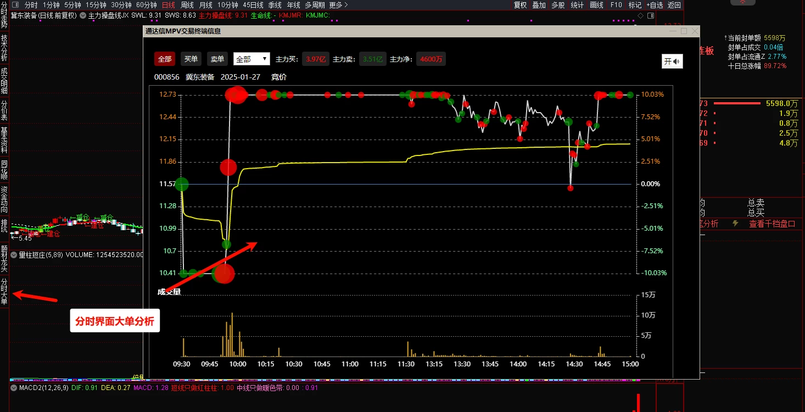Toggle the side panel icon beside the diamond

coord(650,15)
